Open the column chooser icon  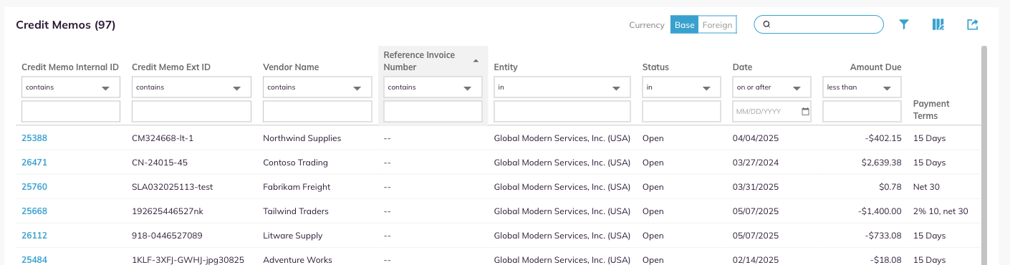pyautogui.click(x=938, y=24)
